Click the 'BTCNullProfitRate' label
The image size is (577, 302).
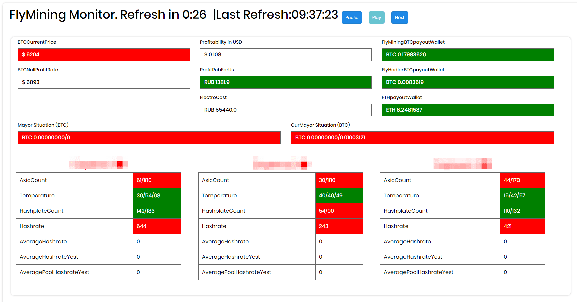(38, 70)
